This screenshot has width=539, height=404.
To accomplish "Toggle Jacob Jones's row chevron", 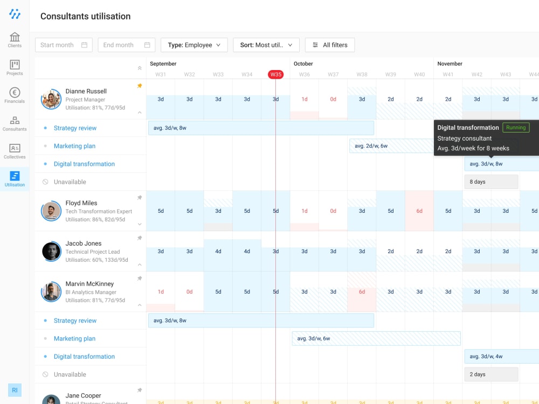I will click(140, 264).
